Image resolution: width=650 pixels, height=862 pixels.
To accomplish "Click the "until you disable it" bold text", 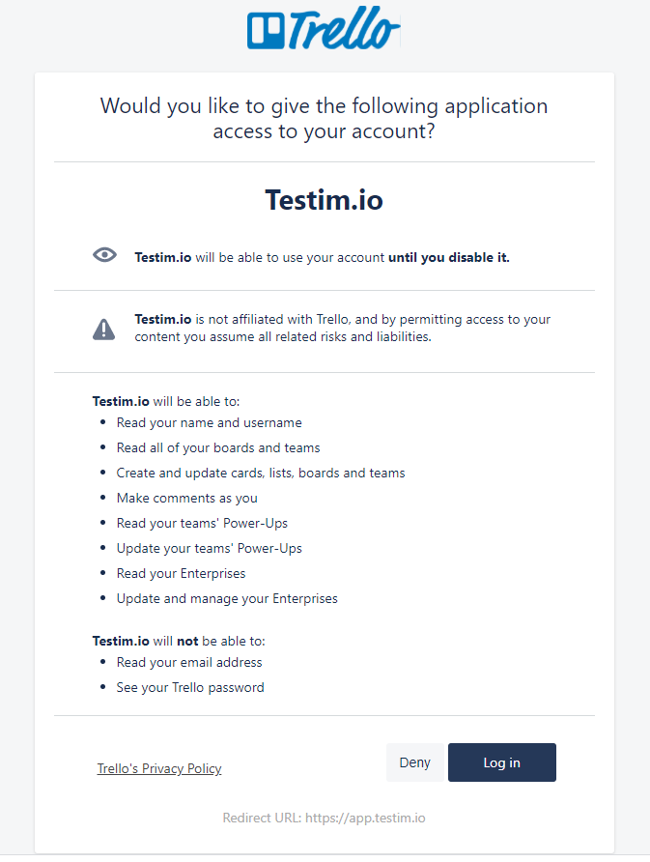I will click(x=448, y=258).
